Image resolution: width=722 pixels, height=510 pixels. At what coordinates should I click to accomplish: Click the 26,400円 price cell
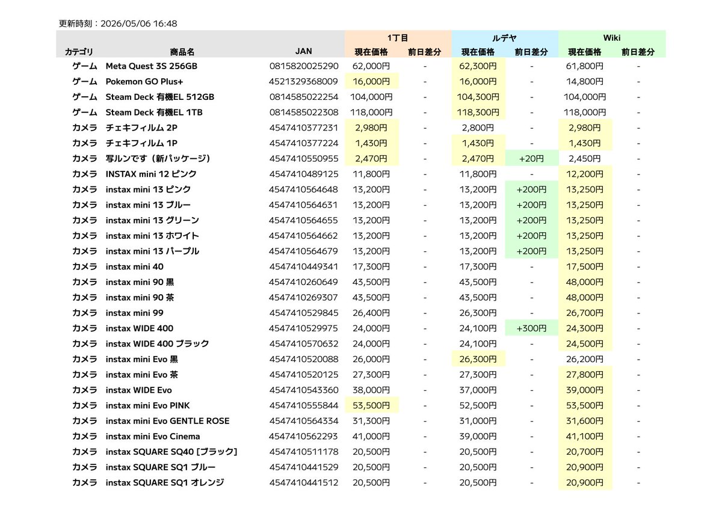[x=372, y=313]
